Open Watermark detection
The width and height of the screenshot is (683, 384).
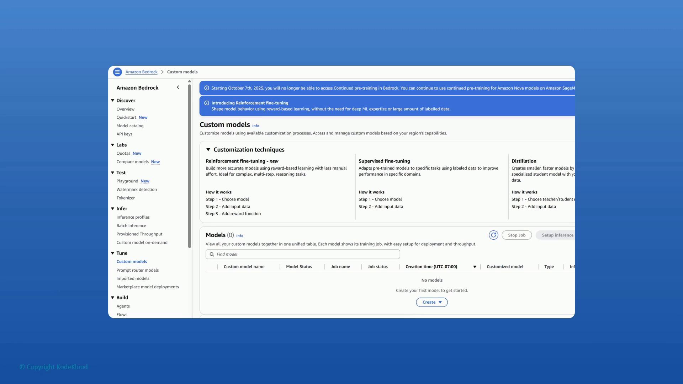tap(137, 190)
